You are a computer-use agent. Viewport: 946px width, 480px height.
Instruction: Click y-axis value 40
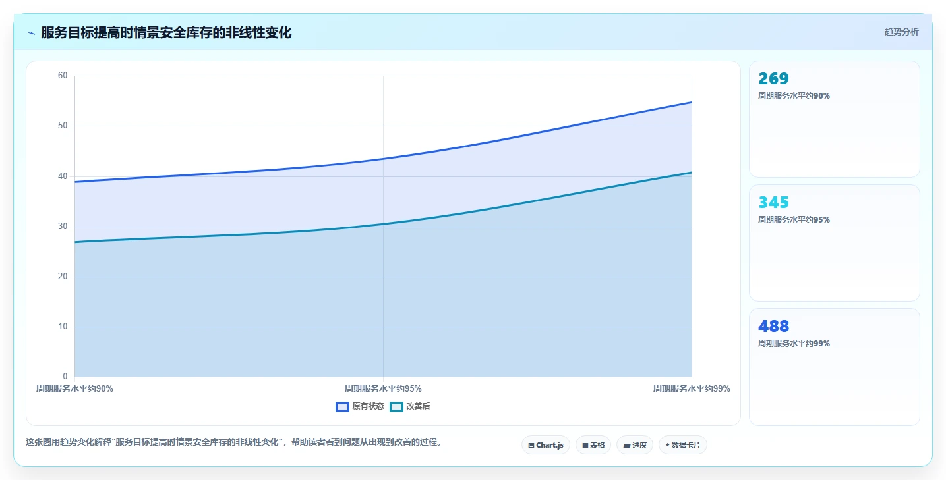(x=63, y=176)
